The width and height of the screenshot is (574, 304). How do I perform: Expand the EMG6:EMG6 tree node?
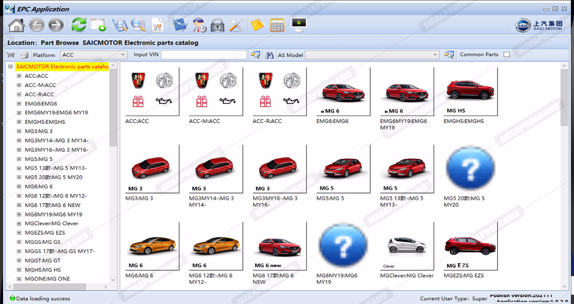19,103
